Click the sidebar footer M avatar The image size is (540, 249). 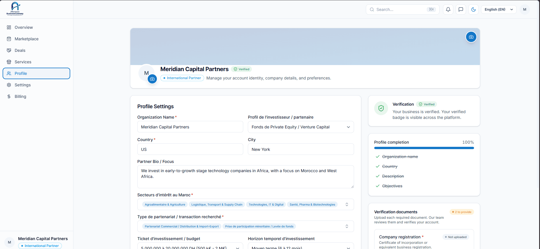9,242
